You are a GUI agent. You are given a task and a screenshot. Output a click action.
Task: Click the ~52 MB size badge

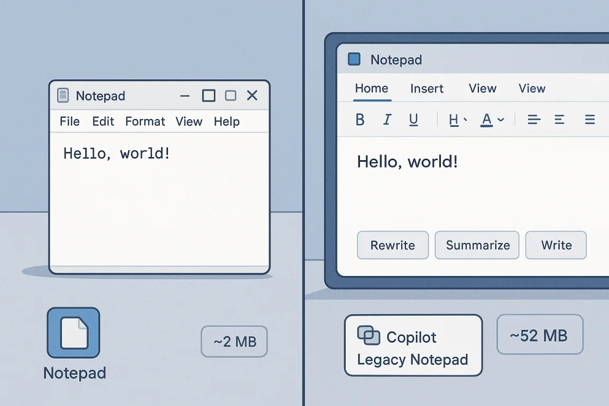pyautogui.click(x=540, y=335)
